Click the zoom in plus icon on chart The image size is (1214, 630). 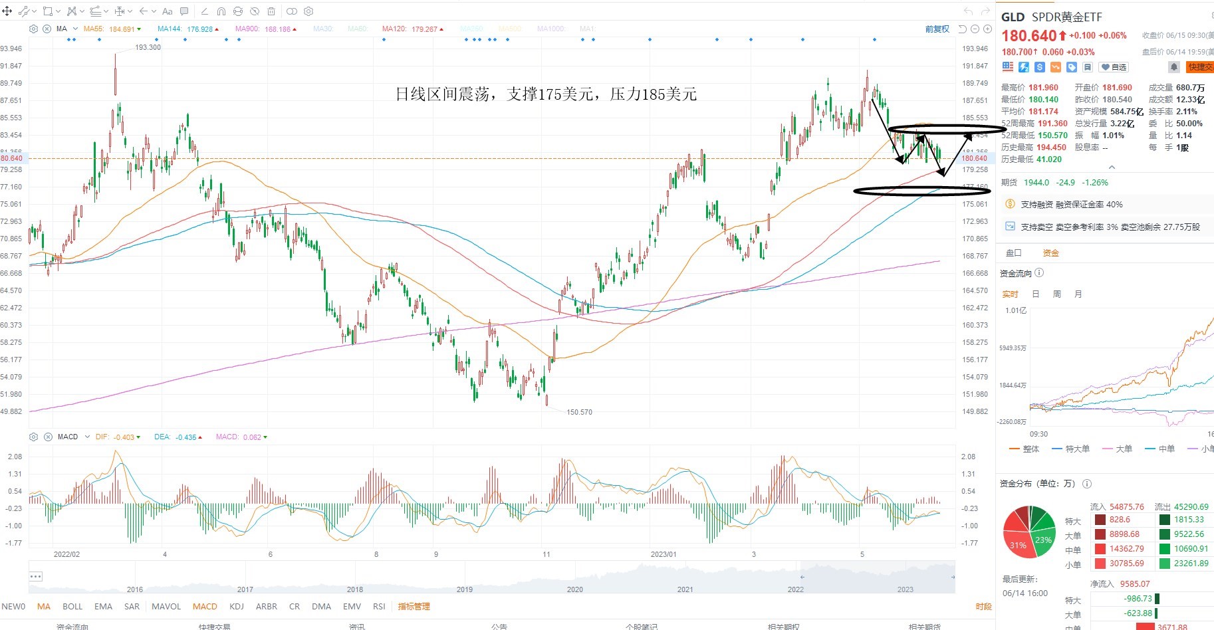(x=987, y=29)
